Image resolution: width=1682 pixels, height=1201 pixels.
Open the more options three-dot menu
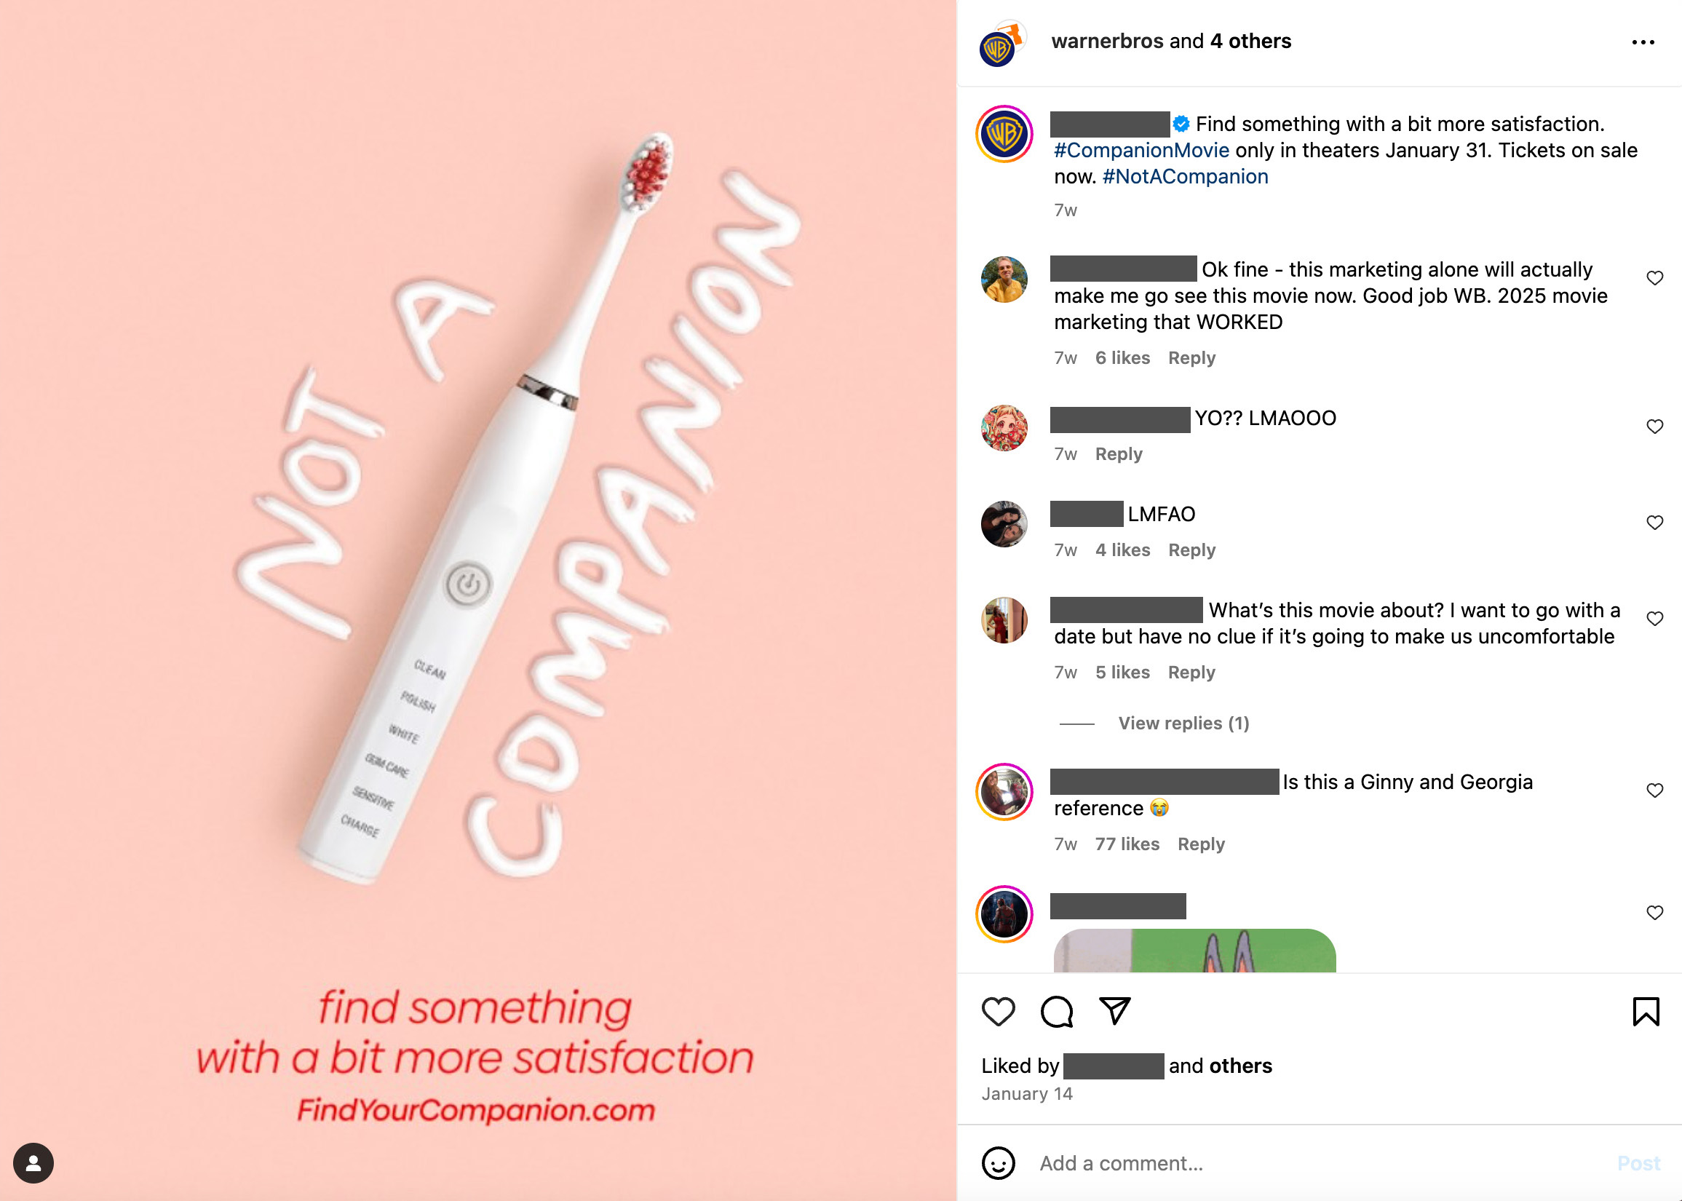(1643, 42)
